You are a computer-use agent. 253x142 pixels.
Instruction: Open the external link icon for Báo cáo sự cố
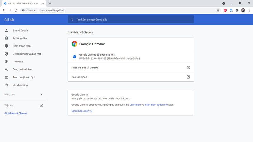188,77
